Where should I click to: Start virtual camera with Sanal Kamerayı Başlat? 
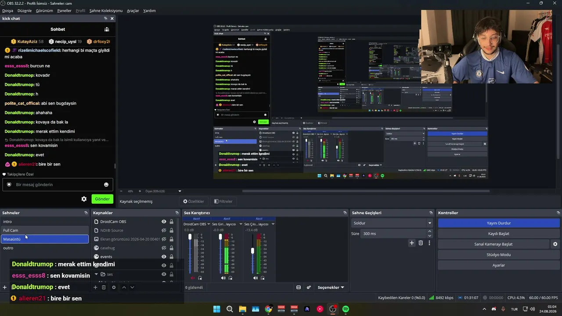pos(494,244)
